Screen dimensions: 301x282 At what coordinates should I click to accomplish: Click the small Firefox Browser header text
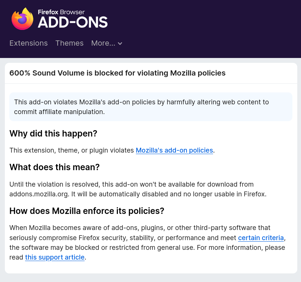(x=61, y=12)
